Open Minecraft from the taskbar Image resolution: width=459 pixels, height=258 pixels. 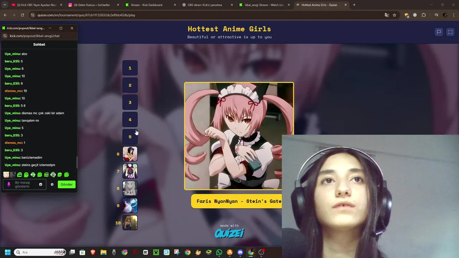156,252
